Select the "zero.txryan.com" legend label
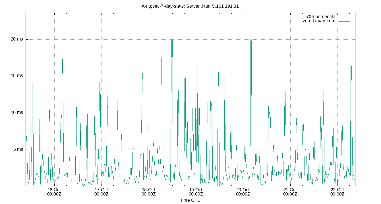 tap(319, 21)
